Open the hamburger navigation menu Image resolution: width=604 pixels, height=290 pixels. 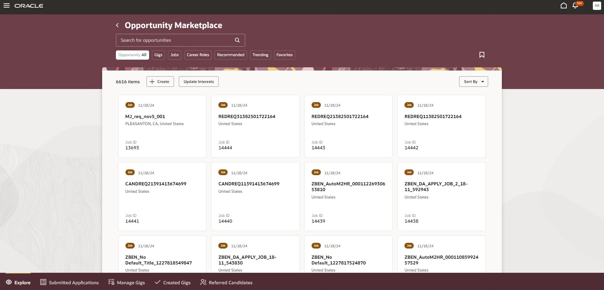pos(6,6)
